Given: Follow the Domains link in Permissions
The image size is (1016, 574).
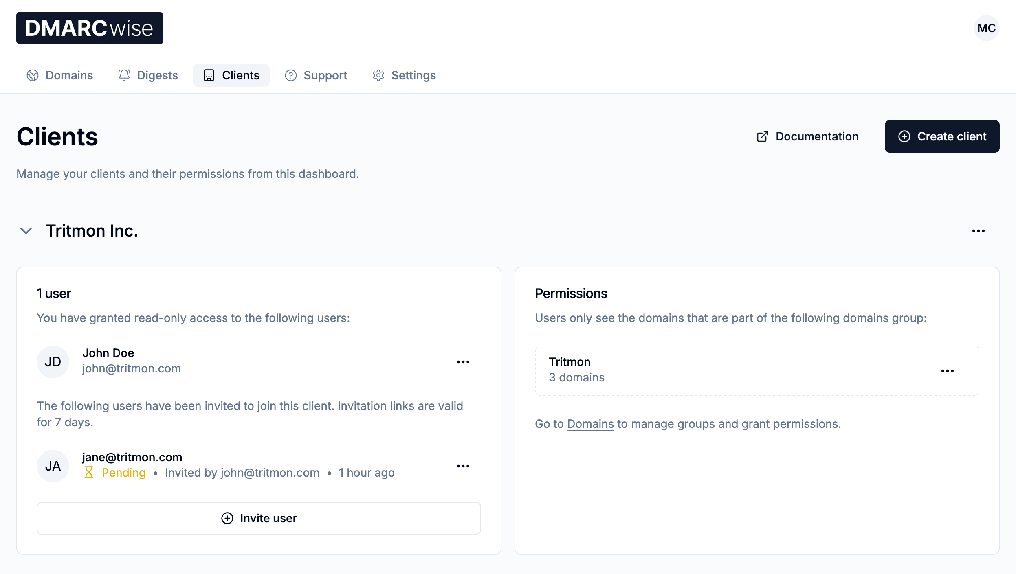Looking at the screenshot, I should tap(590, 424).
